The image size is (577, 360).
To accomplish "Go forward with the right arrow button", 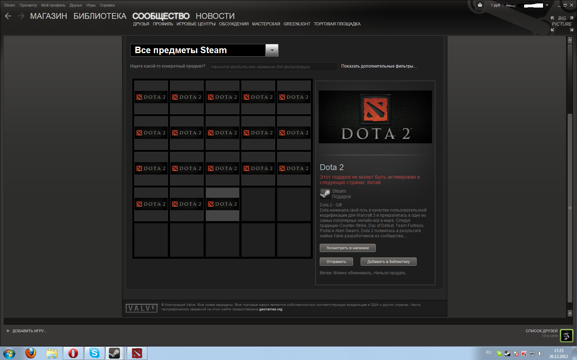I will (21, 16).
